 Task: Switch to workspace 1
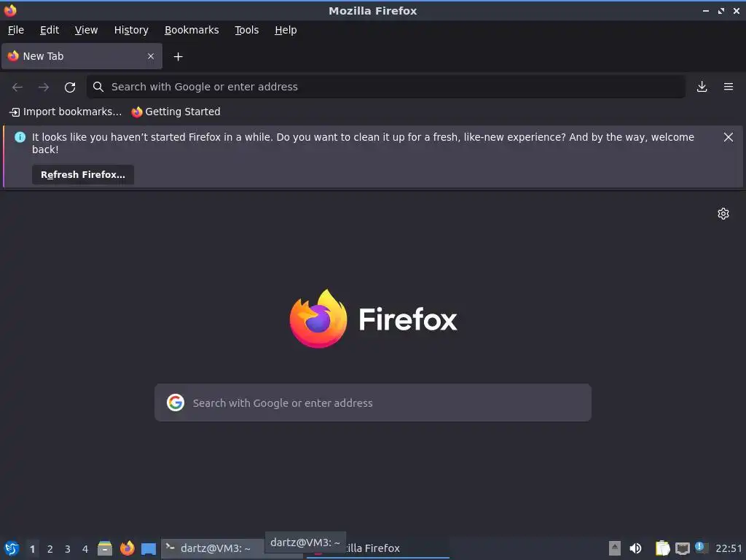(x=32, y=549)
